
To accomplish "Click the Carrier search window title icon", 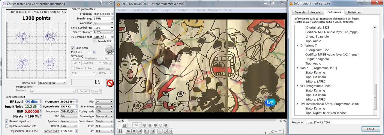I will (x=4, y=3).
